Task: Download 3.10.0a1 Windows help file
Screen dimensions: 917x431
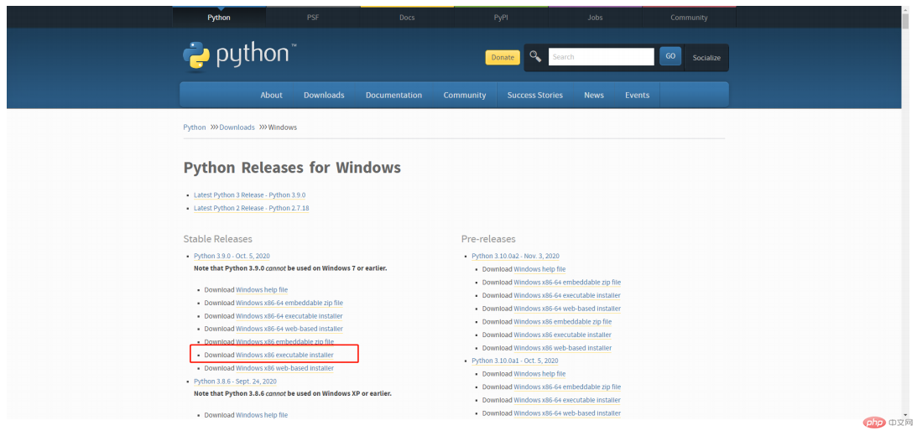Action: click(539, 374)
